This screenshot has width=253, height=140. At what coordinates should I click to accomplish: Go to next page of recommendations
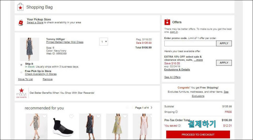(x=151, y=107)
